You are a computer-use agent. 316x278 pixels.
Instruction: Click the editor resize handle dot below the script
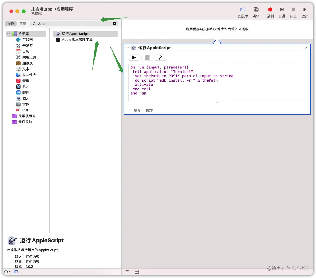(217, 102)
